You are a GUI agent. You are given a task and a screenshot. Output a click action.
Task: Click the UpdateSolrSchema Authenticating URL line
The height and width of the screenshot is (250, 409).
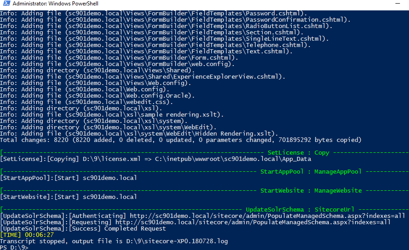202,216
